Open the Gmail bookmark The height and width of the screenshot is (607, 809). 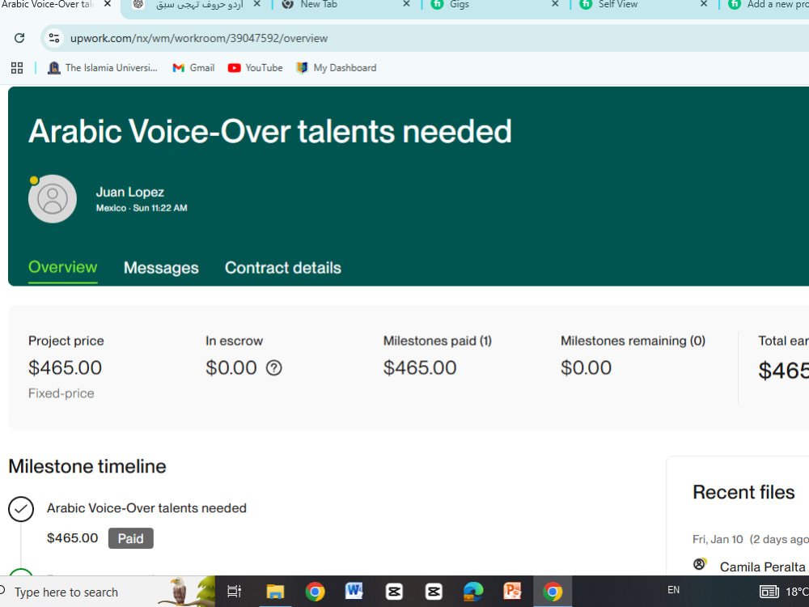(x=193, y=68)
